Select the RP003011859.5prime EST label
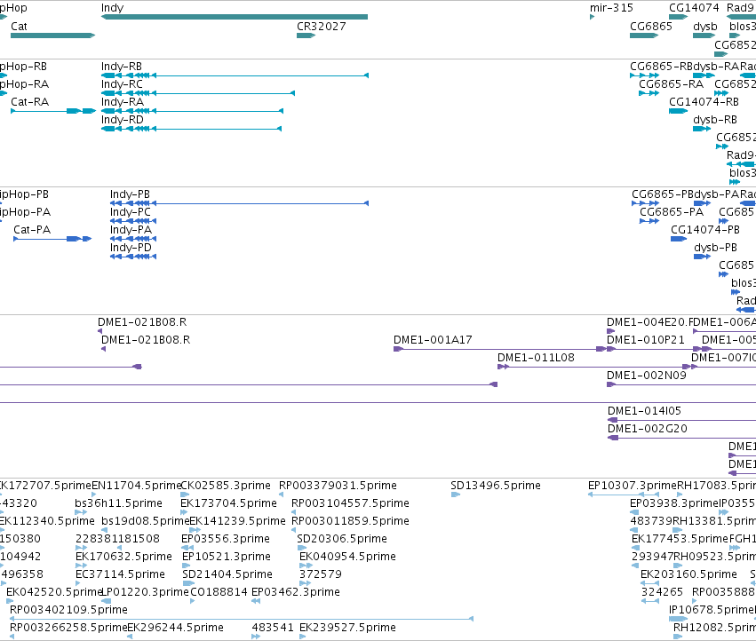The height and width of the screenshot is (641, 756). (x=351, y=521)
